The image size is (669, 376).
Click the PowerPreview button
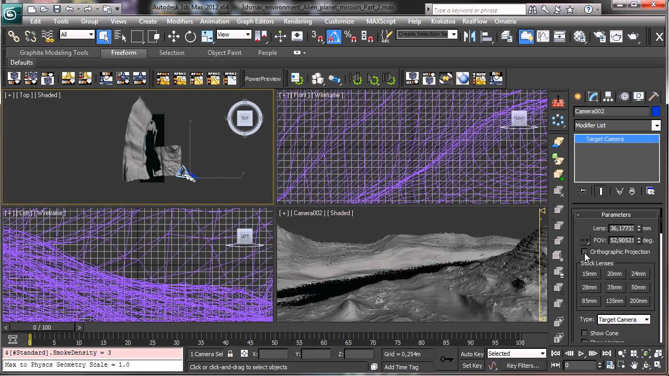coord(263,79)
